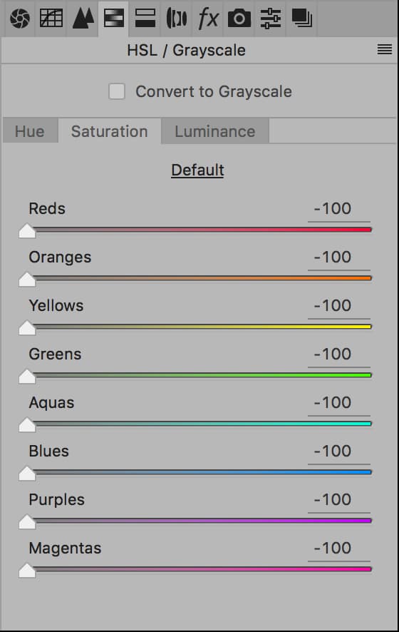Click the Magentas value field
The height and width of the screenshot is (632, 399).
point(339,548)
